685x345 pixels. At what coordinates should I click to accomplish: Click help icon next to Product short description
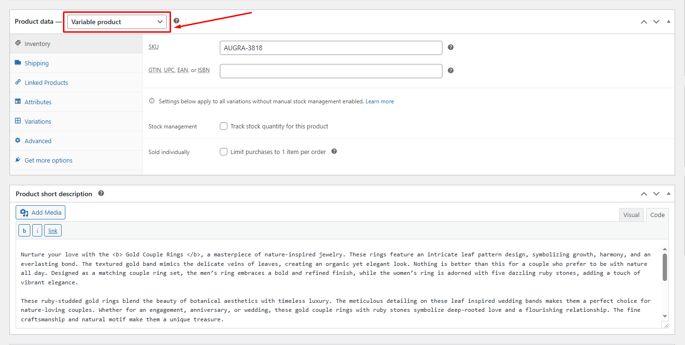tap(101, 193)
